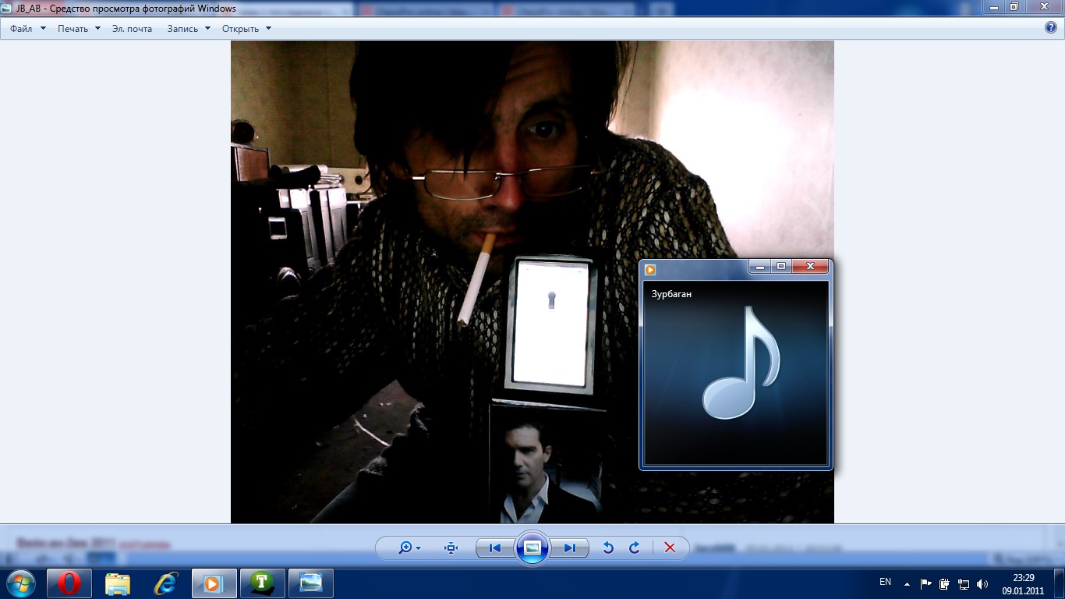Open the help question mark icon
This screenshot has height=599, width=1065.
(x=1050, y=28)
